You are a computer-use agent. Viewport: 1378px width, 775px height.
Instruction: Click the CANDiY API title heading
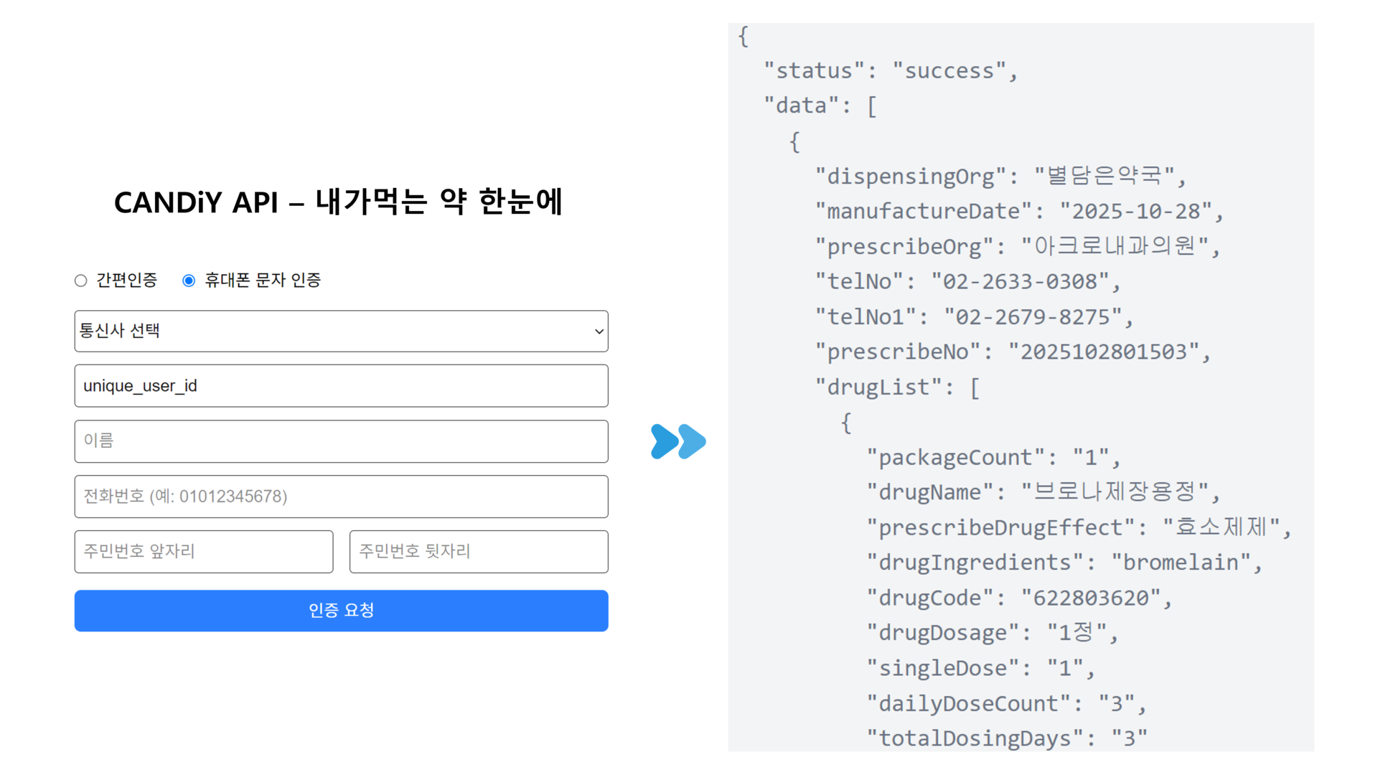point(339,202)
